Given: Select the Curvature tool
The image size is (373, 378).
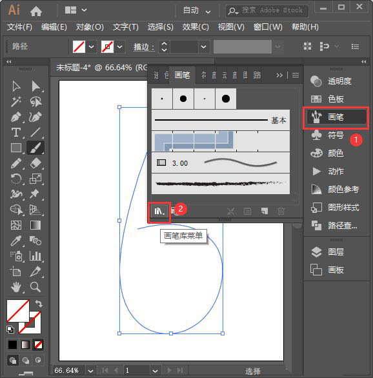Looking at the screenshot, I should point(35,117).
